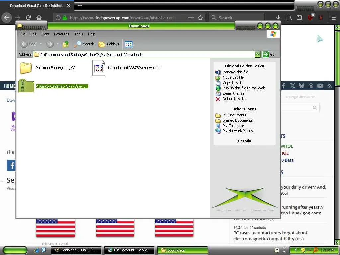The image size is (340, 255).
Task: Open the uBlock Origin extension icon
Action: click(x=310, y=17)
